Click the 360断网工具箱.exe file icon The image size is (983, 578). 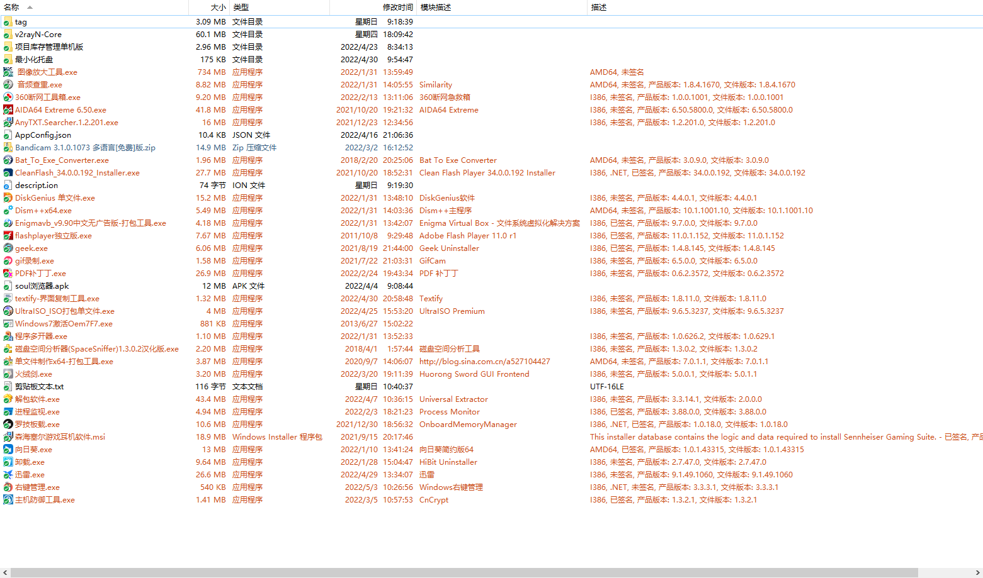[8, 97]
